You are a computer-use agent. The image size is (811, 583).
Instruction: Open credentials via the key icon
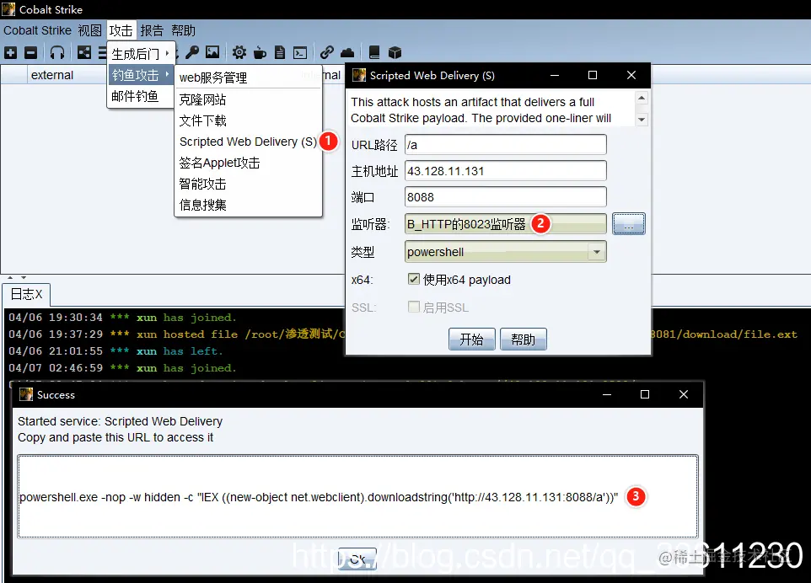(192, 53)
